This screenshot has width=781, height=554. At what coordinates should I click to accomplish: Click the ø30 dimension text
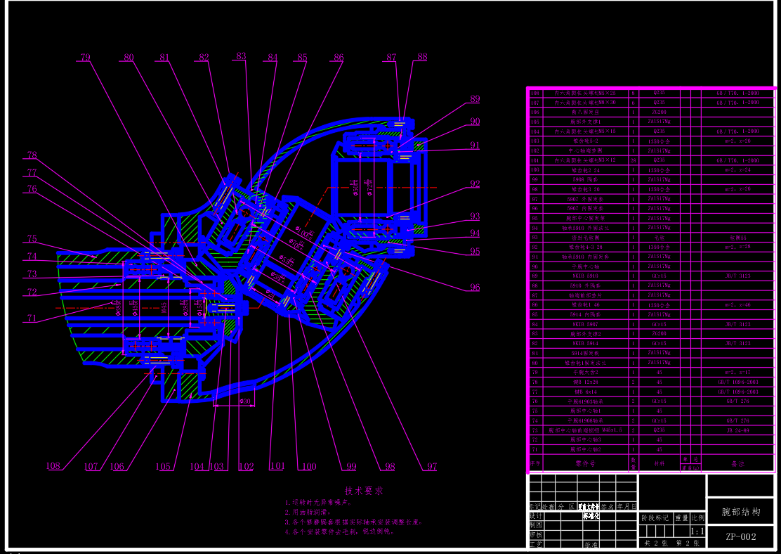point(245,401)
